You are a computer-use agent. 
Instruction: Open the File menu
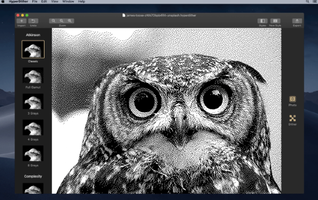point(35,2)
